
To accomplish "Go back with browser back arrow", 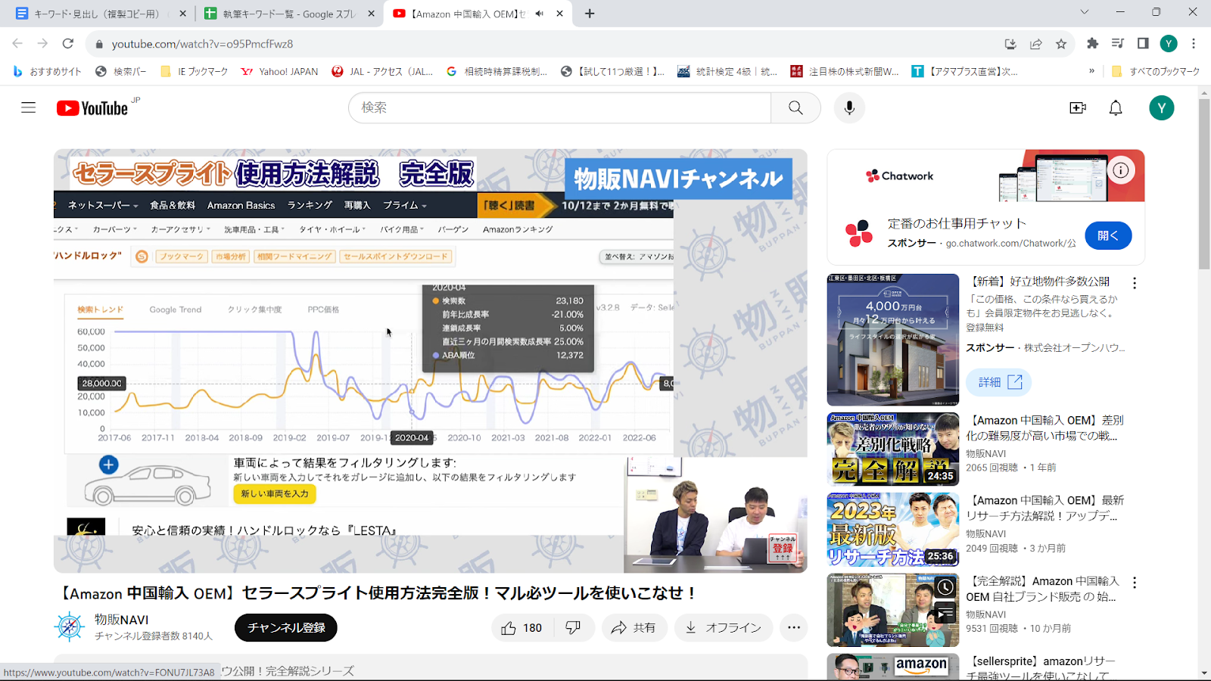I will 17,44.
